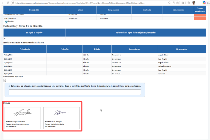
Task: Open the Copilot chat icon
Action: (204, 3)
